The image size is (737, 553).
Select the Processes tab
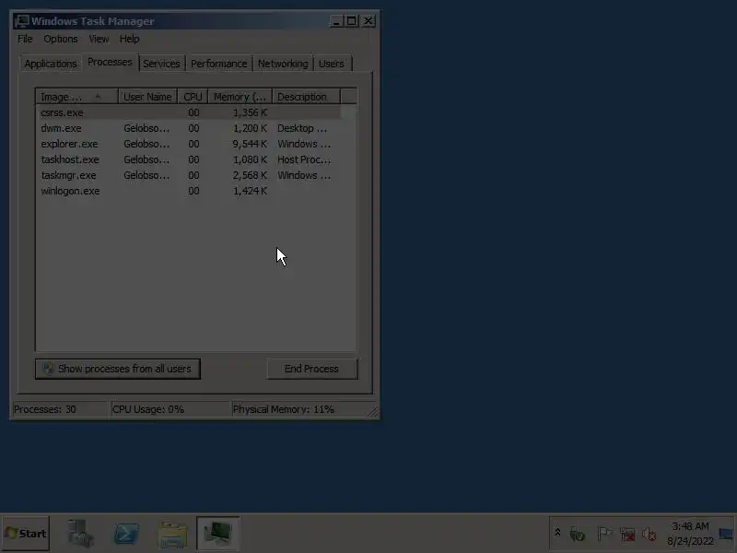click(x=110, y=62)
